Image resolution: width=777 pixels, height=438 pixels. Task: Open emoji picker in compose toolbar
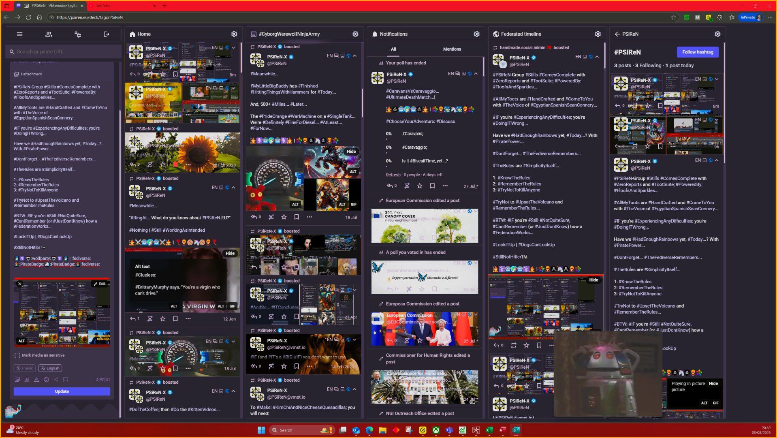click(x=46, y=380)
